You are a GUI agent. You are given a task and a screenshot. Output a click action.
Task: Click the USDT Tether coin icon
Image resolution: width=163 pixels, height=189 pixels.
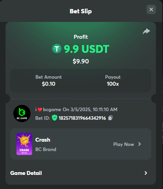57,49
